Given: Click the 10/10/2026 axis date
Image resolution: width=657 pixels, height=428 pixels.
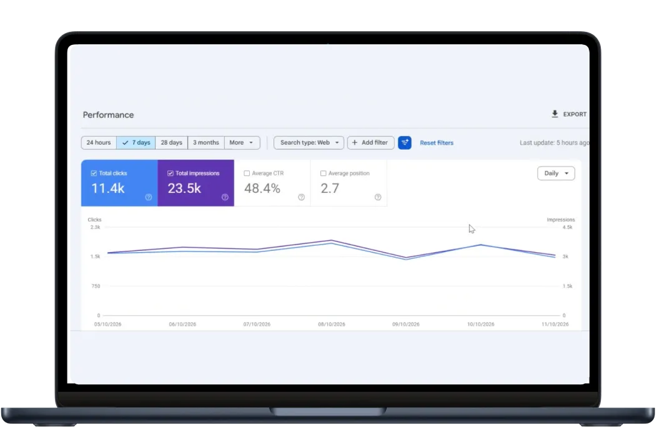Looking at the screenshot, I should (481, 324).
